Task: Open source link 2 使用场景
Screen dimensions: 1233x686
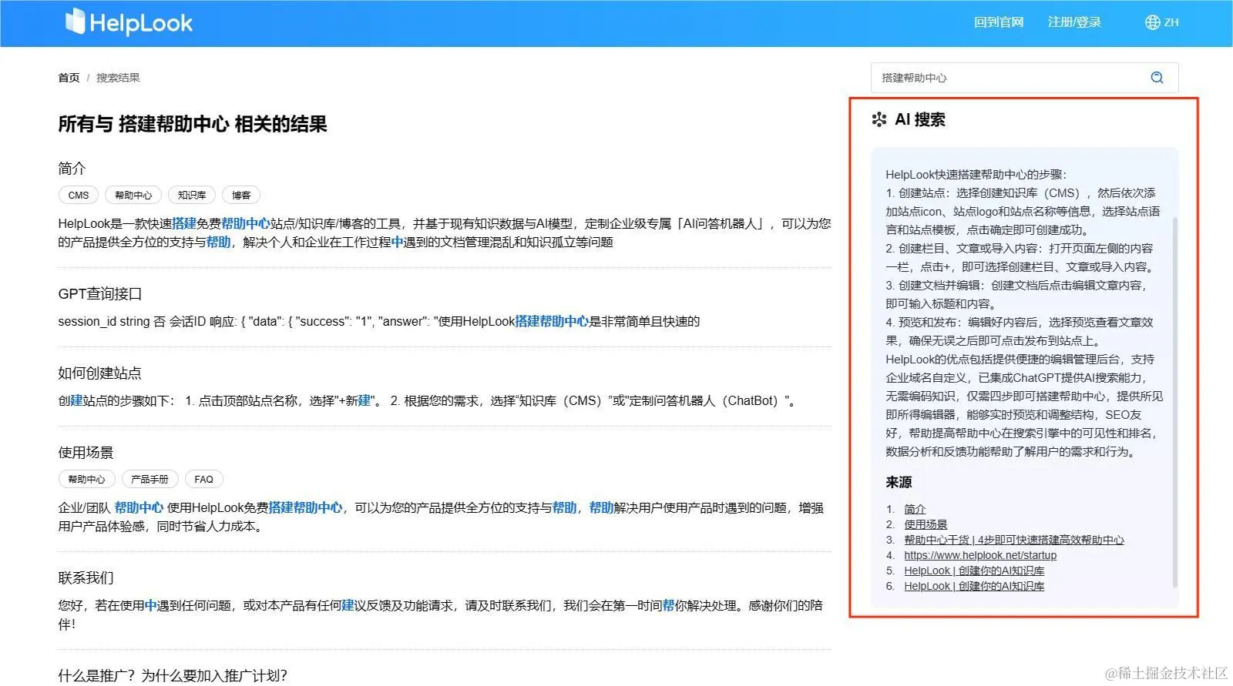Action: (926, 524)
